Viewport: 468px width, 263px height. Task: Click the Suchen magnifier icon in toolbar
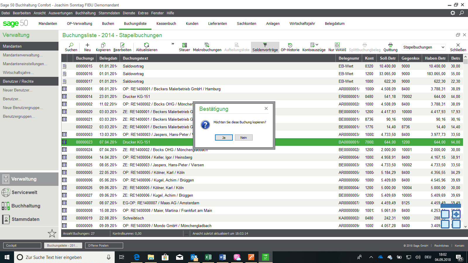pyautogui.click(x=71, y=45)
